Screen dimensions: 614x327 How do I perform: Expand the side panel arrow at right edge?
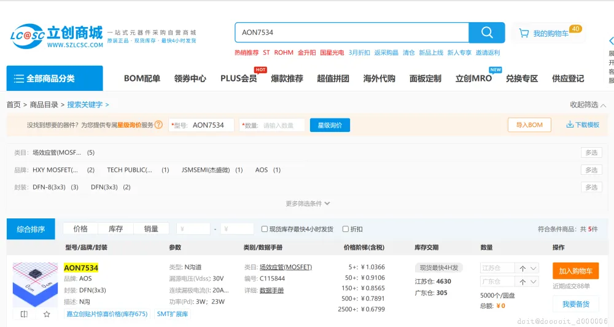pyautogui.click(x=611, y=40)
